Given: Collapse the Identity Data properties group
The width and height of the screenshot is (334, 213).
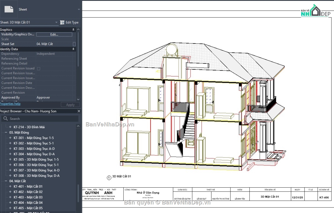Looking at the screenshot, I should pos(73,49).
